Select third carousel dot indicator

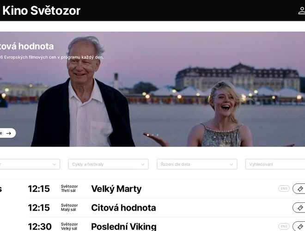(x=158, y=135)
